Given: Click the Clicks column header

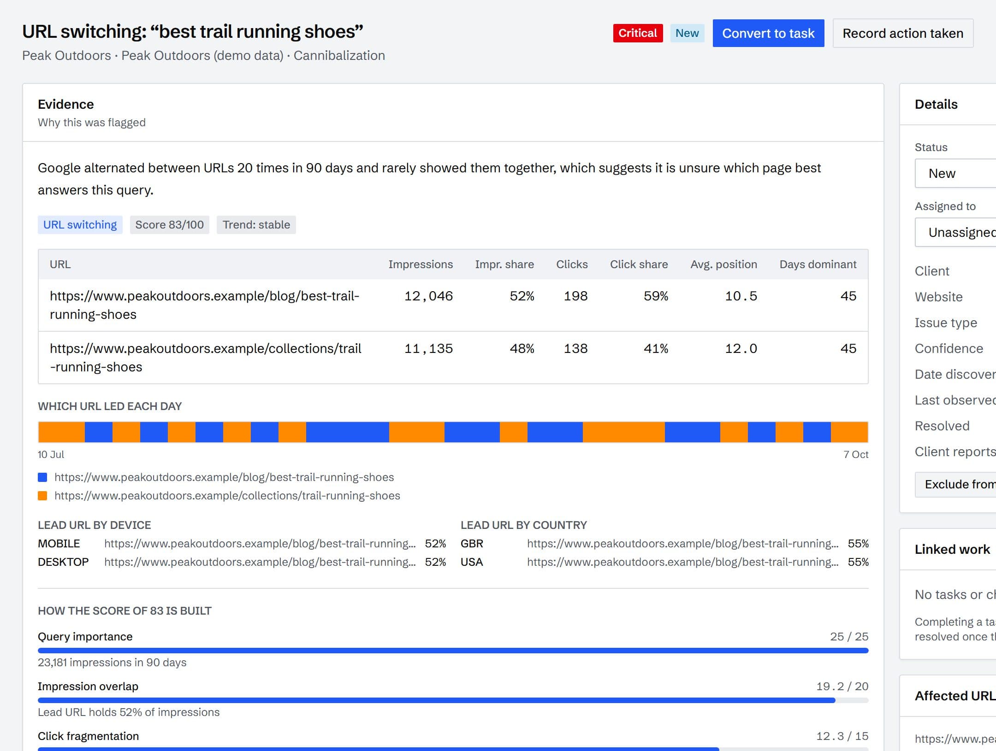Looking at the screenshot, I should (572, 264).
